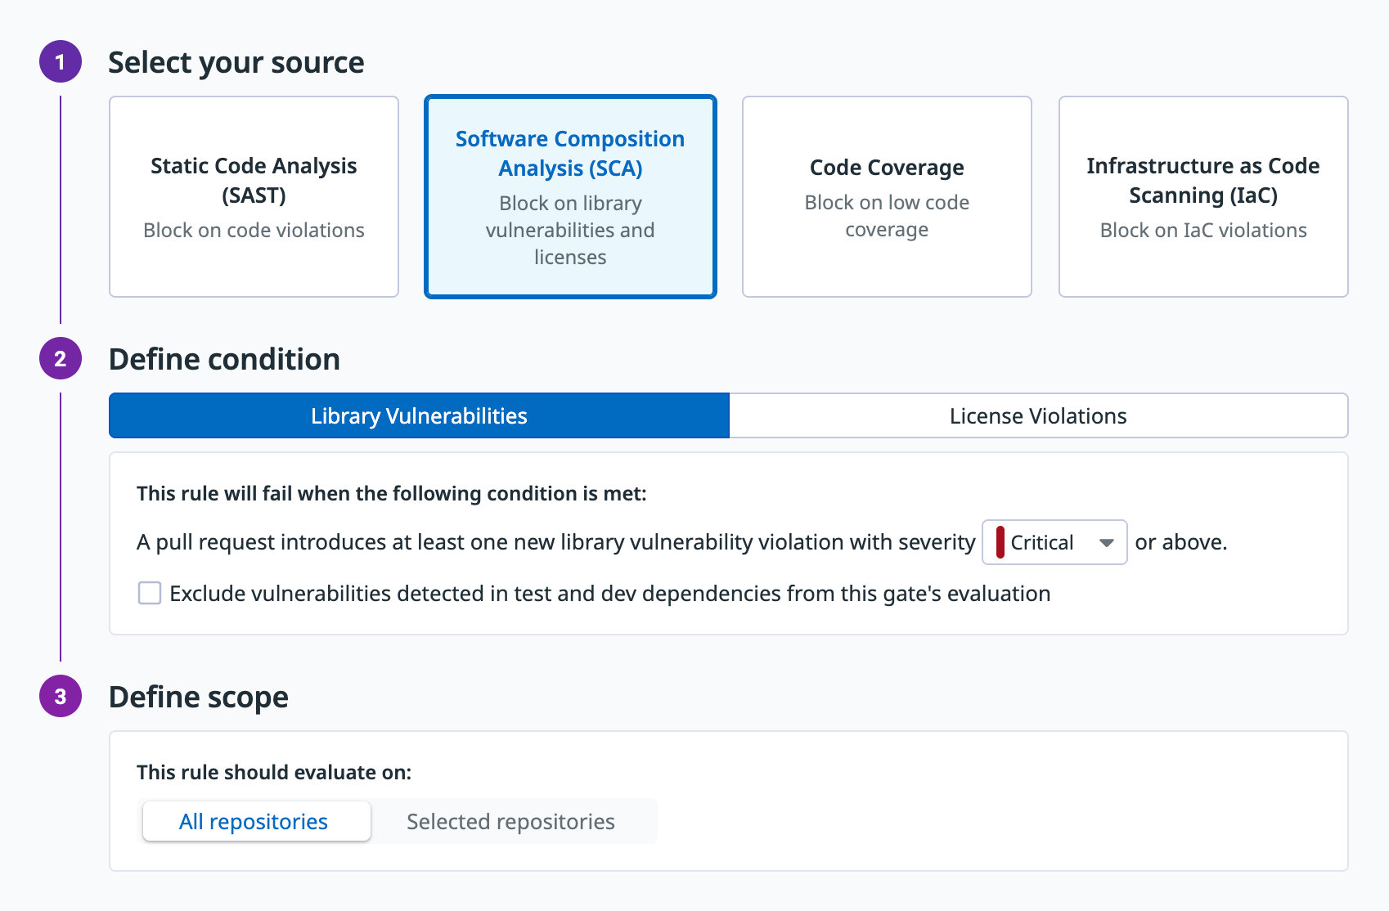Click the step 1 number badge
1389x911 pixels.
pyautogui.click(x=61, y=62)
